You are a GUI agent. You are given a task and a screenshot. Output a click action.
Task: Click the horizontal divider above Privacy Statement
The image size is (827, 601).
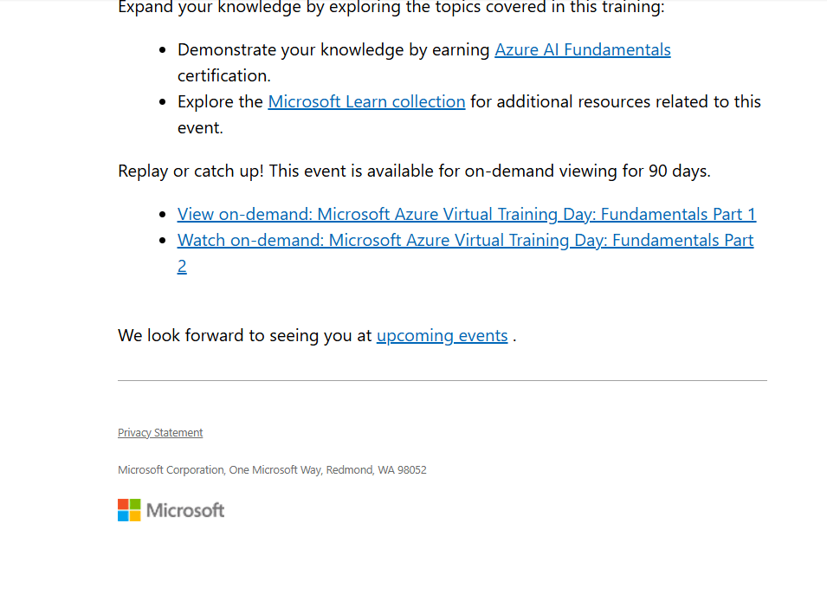coord(442,380)
